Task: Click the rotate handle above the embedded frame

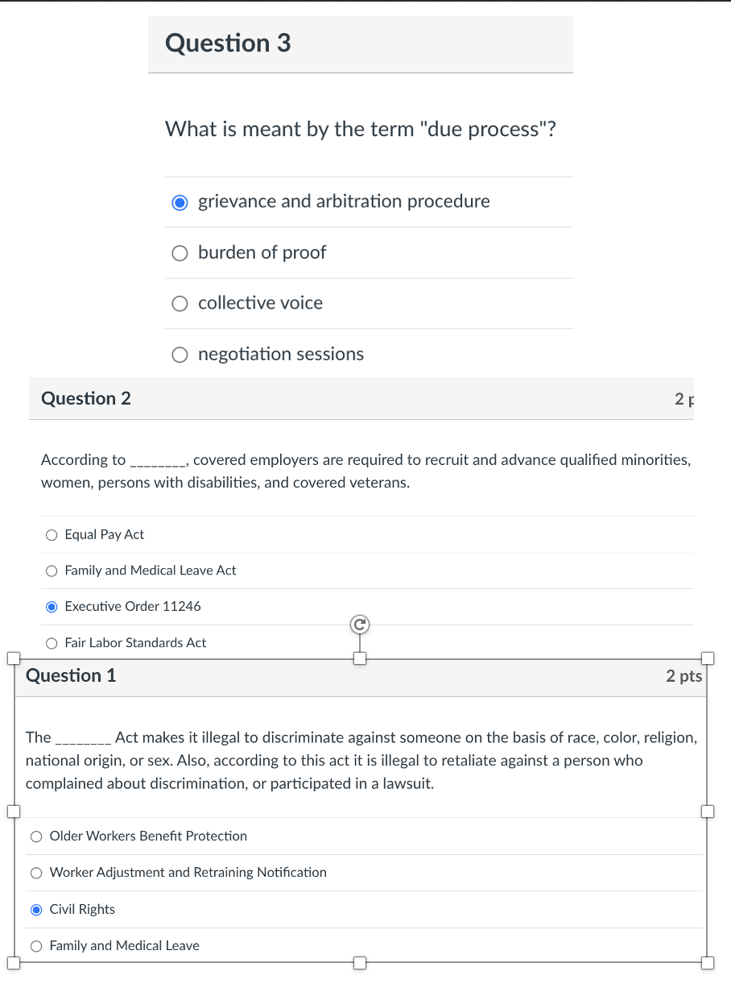Action: (x=359, y=624)
